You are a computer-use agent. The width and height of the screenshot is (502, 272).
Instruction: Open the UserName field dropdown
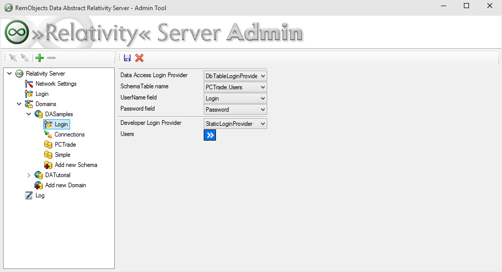(263, 98)
